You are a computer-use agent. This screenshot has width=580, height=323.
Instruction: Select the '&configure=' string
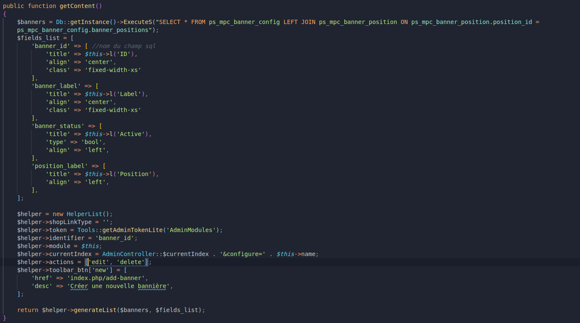click(242, 254)
